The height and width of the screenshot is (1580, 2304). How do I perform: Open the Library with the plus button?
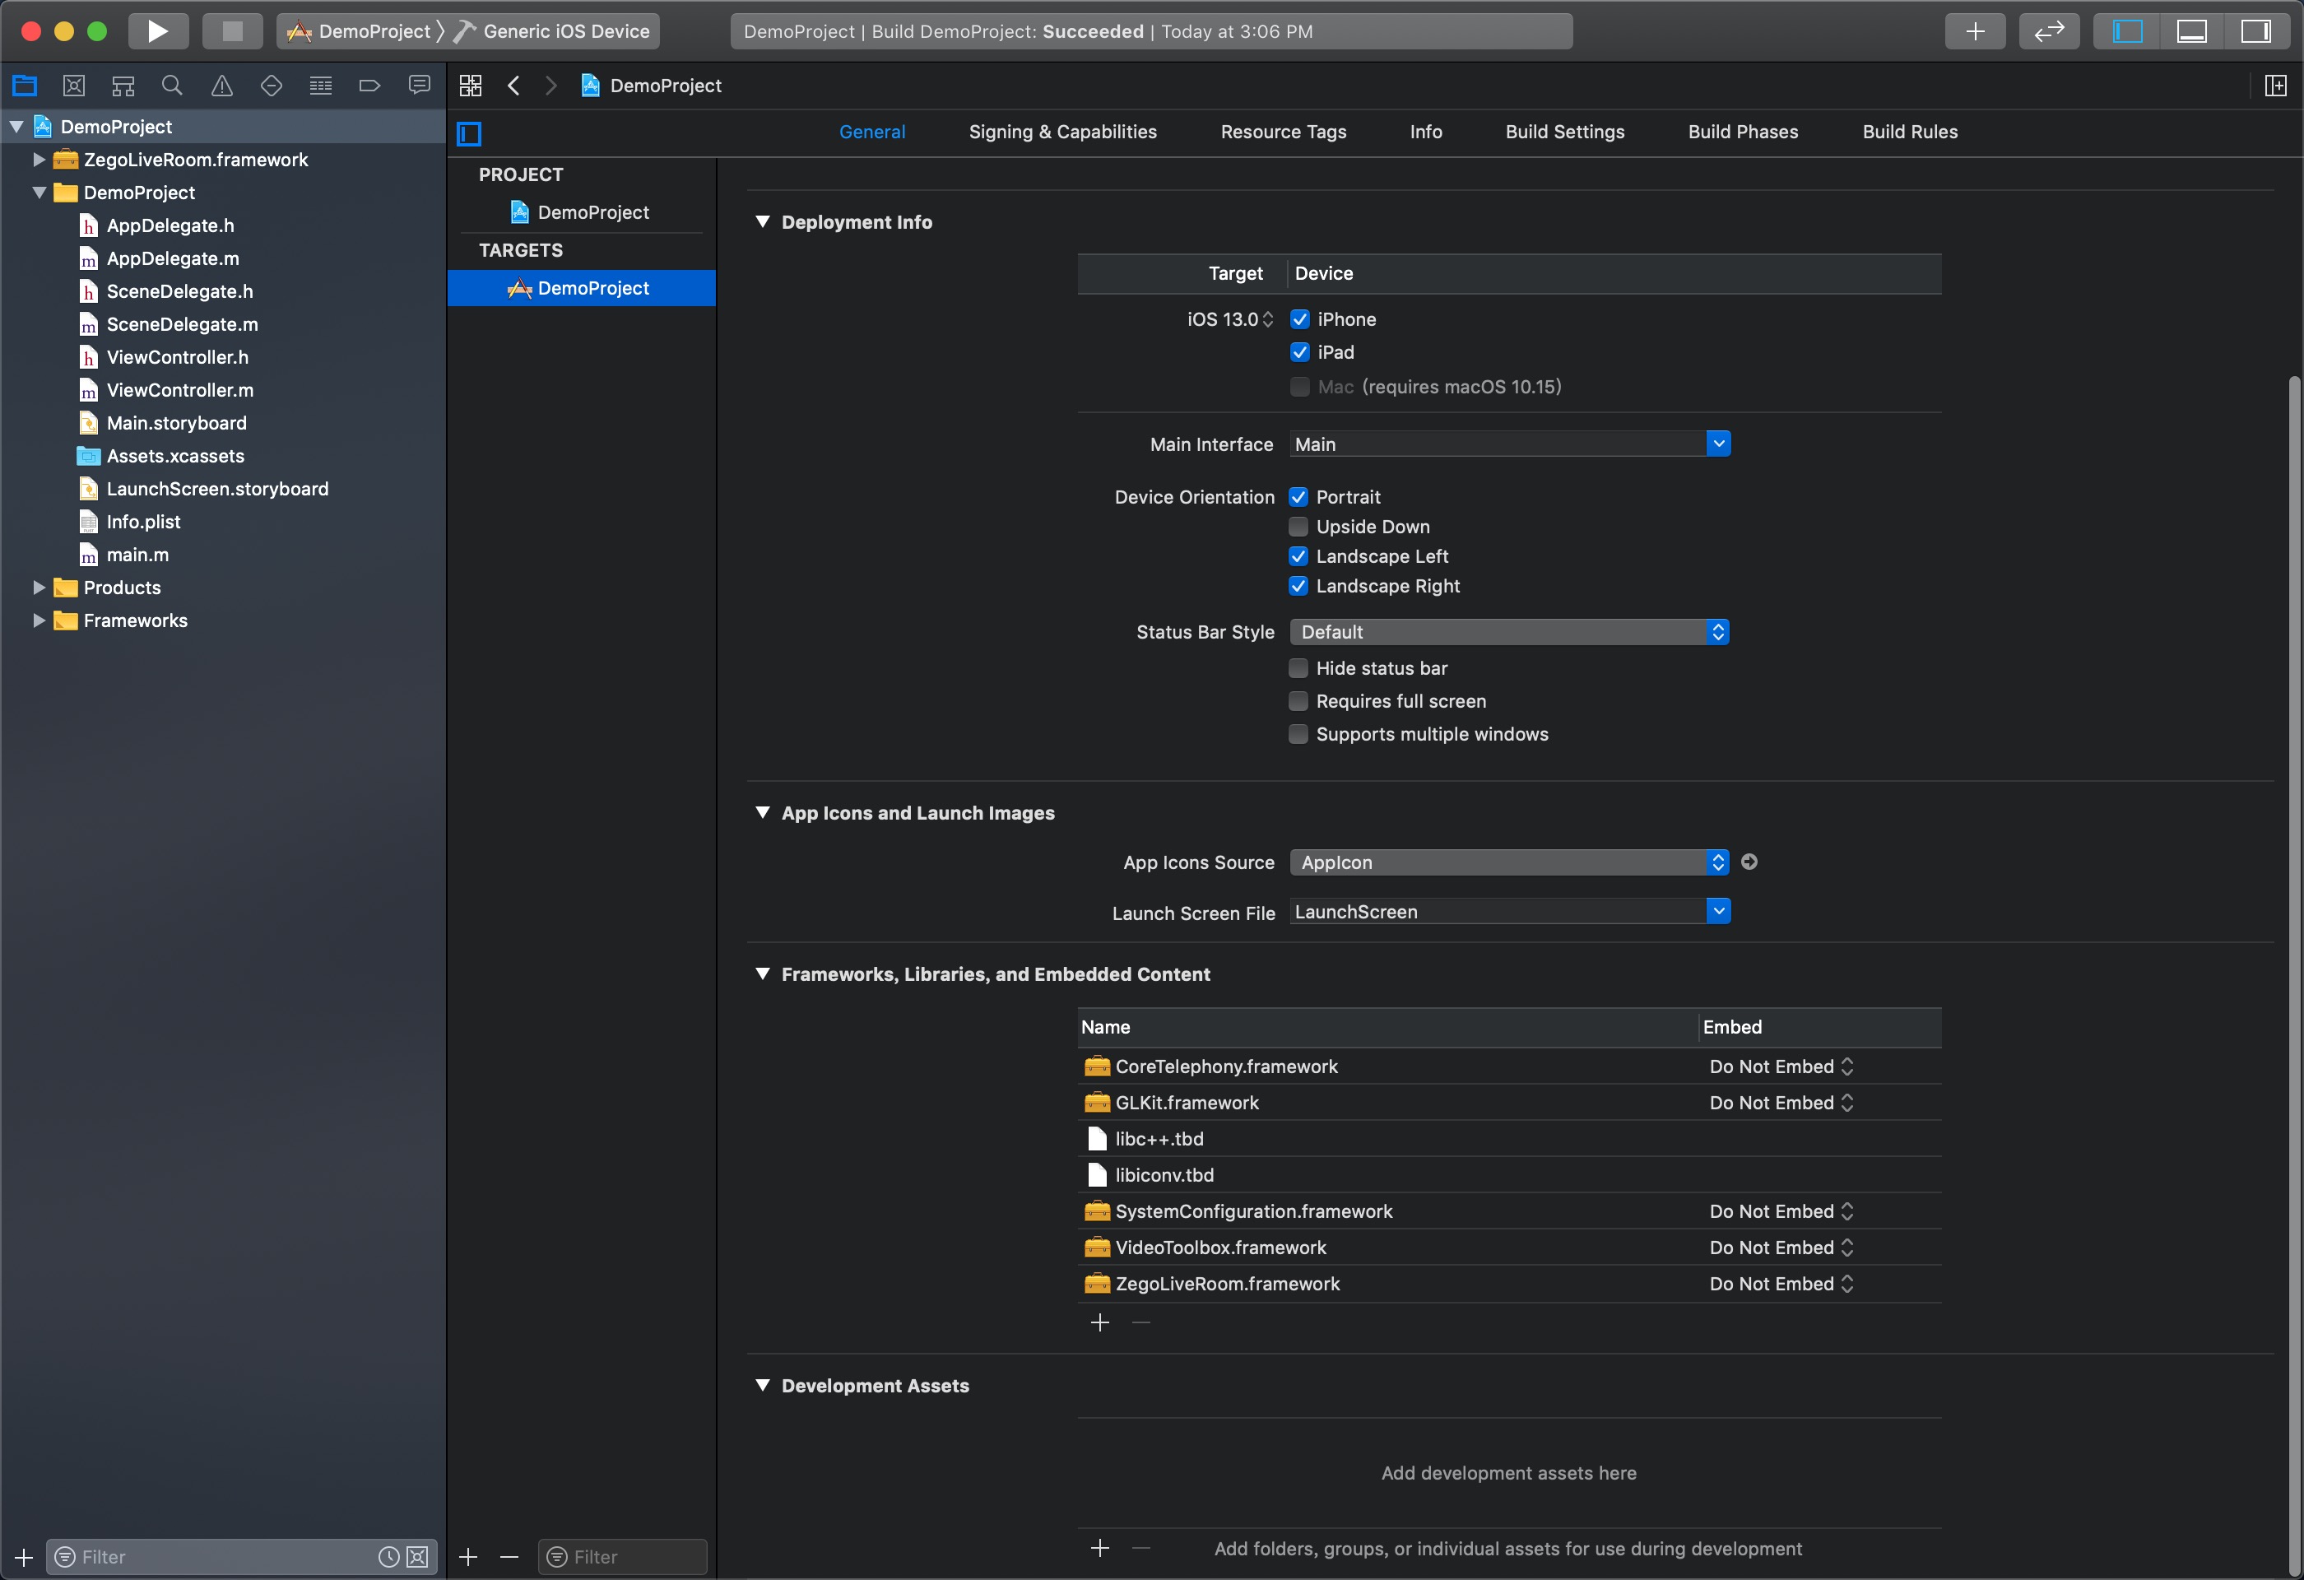(1975, 30)
